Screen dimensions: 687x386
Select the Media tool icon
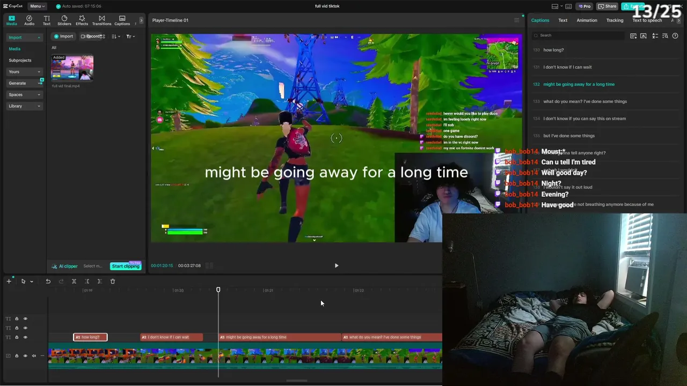coord(11,20)
